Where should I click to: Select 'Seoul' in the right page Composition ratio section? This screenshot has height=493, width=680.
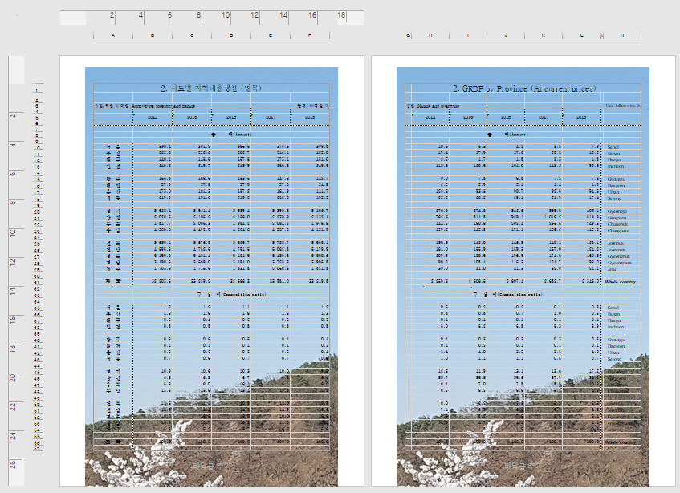(x=613, y=308)
